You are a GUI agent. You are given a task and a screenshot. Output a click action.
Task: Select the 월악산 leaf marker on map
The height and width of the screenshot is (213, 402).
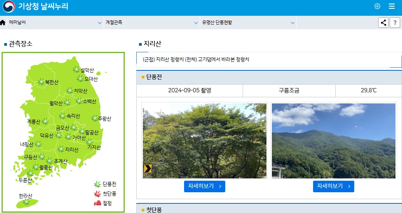(x=67, y=103)
